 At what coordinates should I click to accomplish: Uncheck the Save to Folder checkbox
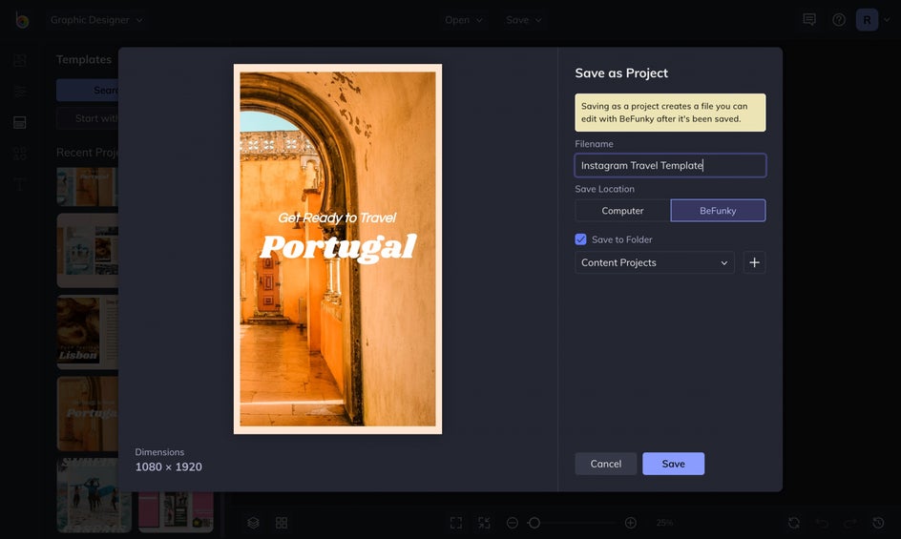click(x=580, y=239)
